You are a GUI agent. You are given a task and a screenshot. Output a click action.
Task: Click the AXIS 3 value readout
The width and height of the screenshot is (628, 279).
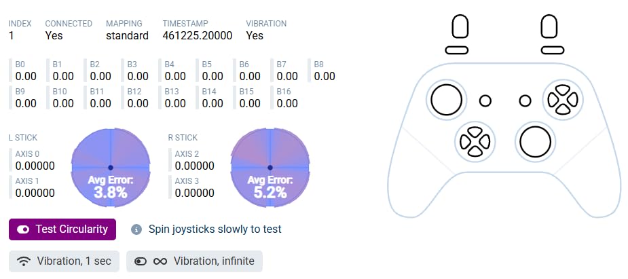click(194, 193)
